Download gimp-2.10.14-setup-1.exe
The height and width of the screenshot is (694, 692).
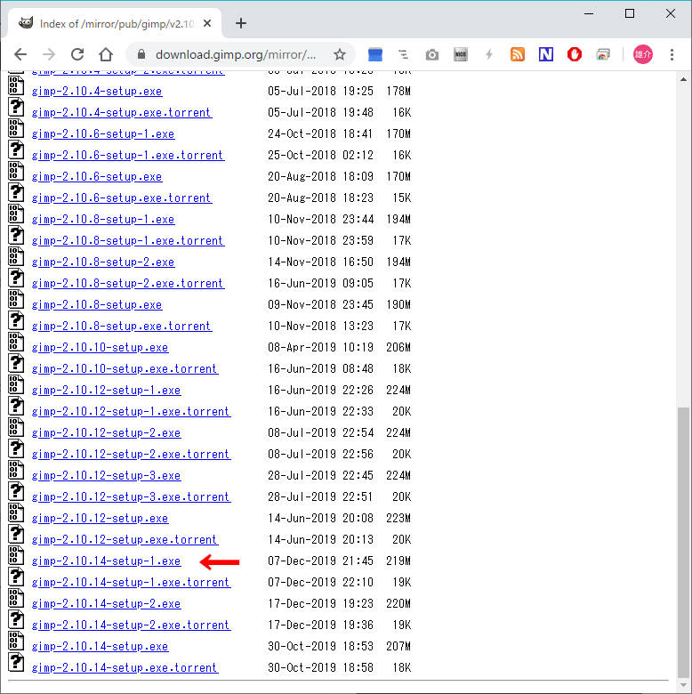[106, 561]
